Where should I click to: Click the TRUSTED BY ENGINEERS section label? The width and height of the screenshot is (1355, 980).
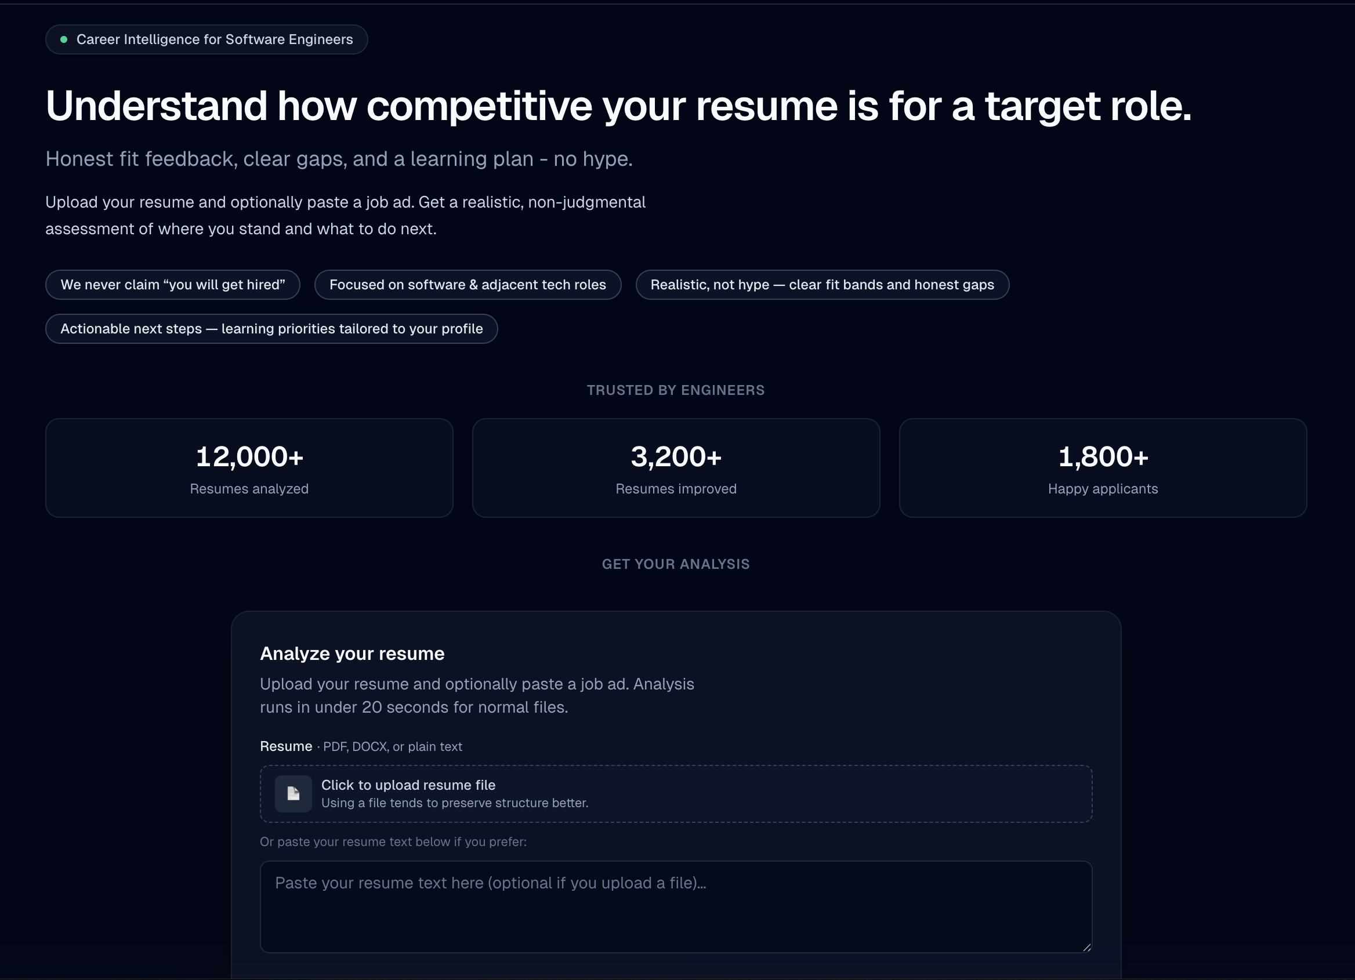tap(676, 390)
